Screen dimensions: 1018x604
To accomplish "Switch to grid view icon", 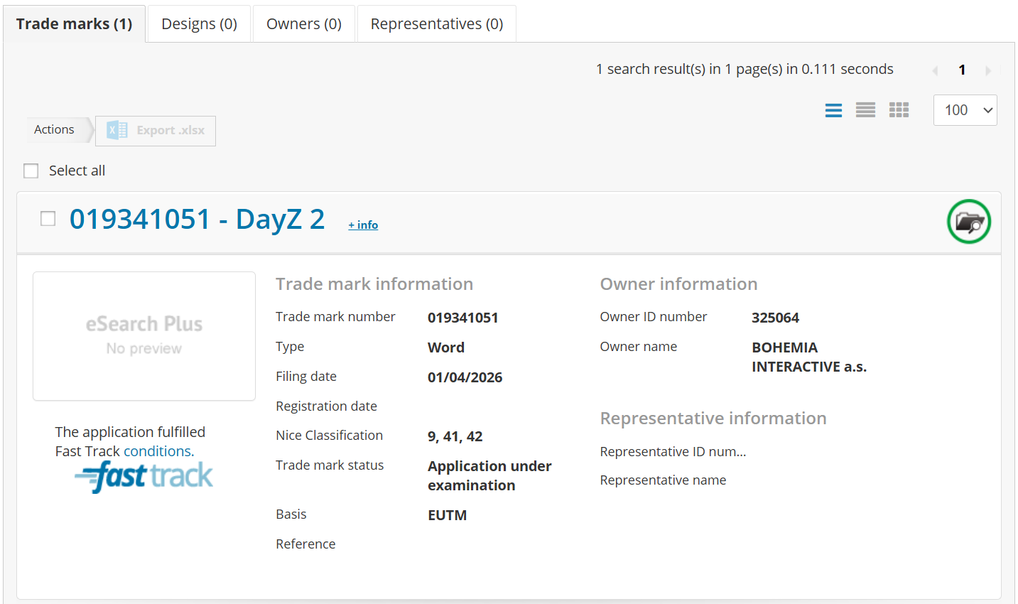I will tap(899, 110).
